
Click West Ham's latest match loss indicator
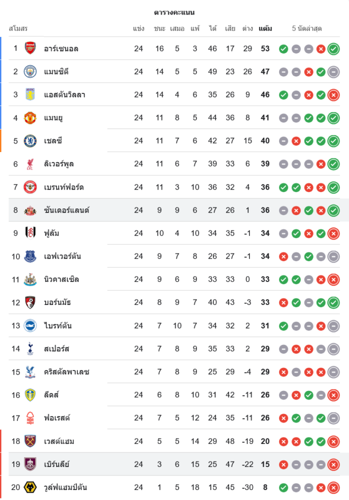coord(333,441)
